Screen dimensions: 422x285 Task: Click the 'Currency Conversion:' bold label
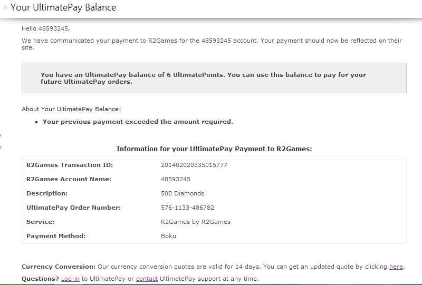[58, 267]
